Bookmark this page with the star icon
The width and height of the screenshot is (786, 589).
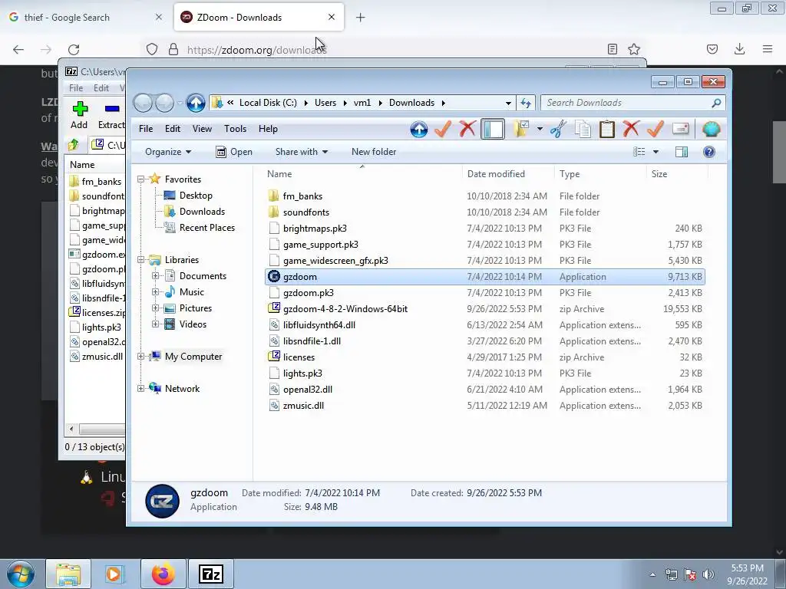[633, 49]
